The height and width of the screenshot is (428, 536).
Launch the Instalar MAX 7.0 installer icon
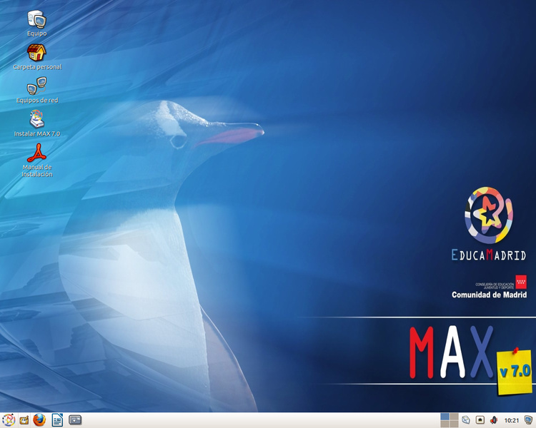coord(37,123)
